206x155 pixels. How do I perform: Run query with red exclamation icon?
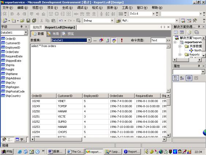coord(122,40)
